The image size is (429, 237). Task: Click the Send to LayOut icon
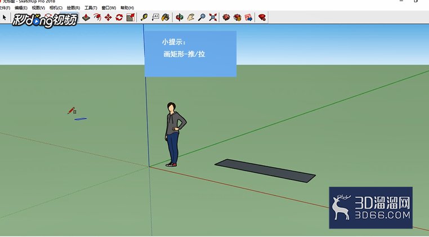pyautogui.click(x=248, y=17)
